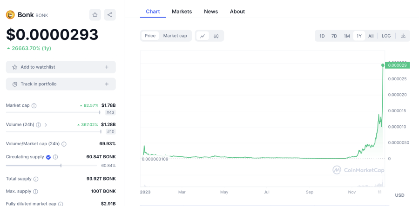Switch to the About tab
Image resolution: width=419 pixels, height=206 pixels.
tap(237, 12)
